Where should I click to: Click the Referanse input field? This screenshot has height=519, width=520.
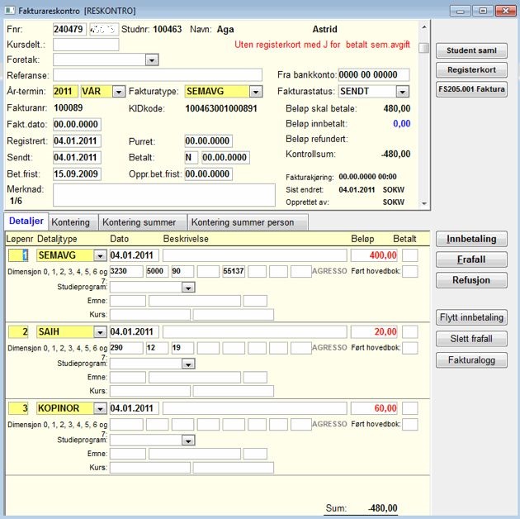[x=158, y=75]
